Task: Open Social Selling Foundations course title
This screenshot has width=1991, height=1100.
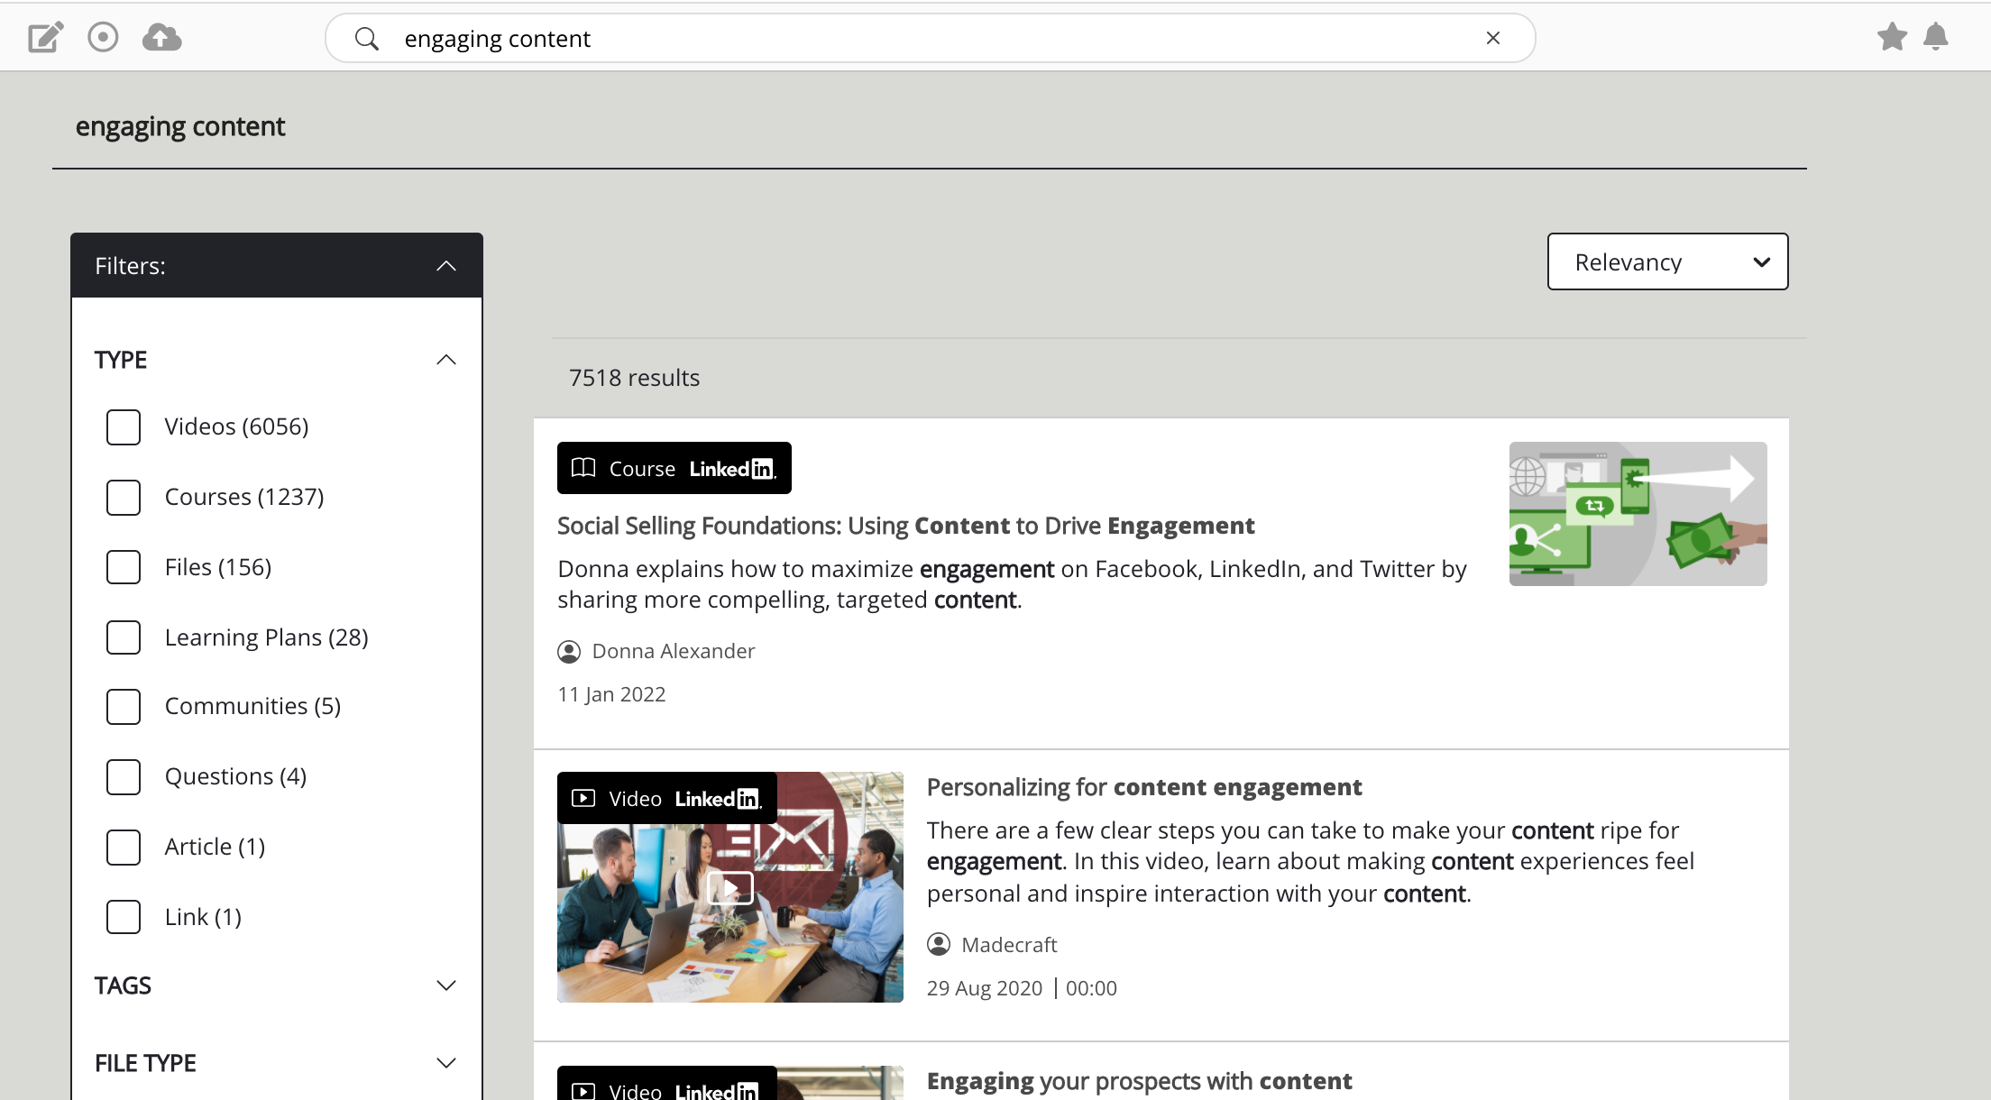Action: pos(905,526)
